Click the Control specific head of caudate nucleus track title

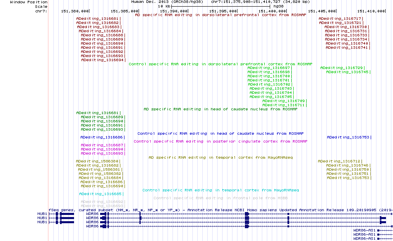(x=220, y=134)
